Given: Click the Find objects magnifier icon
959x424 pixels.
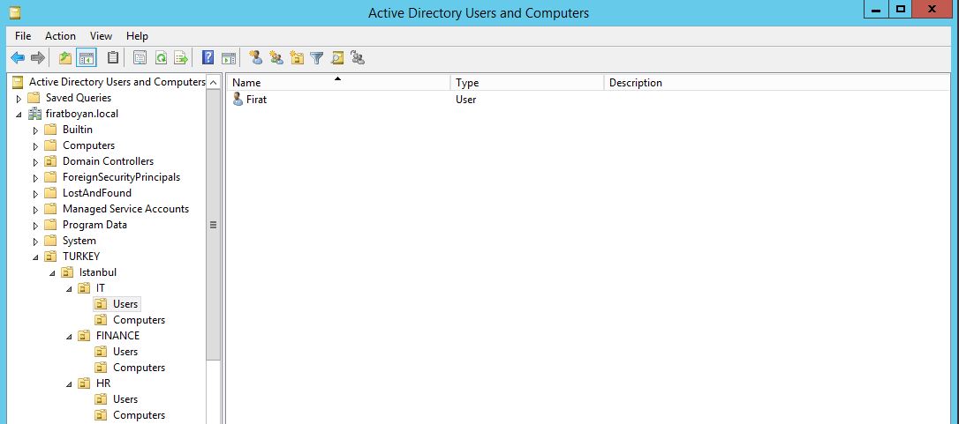Looking at the screenshot, I should (337, 58).
